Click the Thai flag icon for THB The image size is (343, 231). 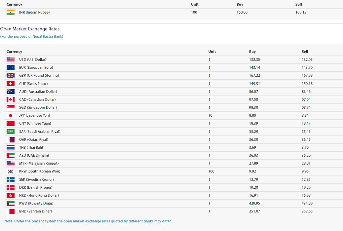[x=11, y=147]
